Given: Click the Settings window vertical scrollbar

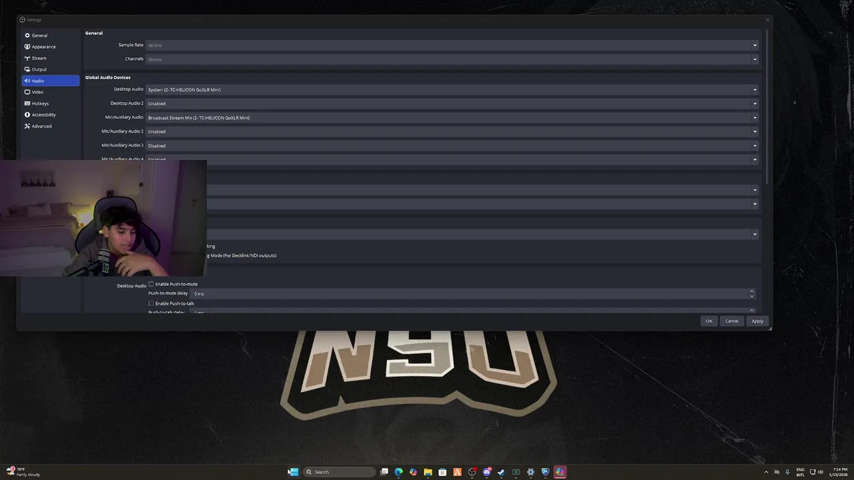Looking at the screenshot, I should (766, 107).
